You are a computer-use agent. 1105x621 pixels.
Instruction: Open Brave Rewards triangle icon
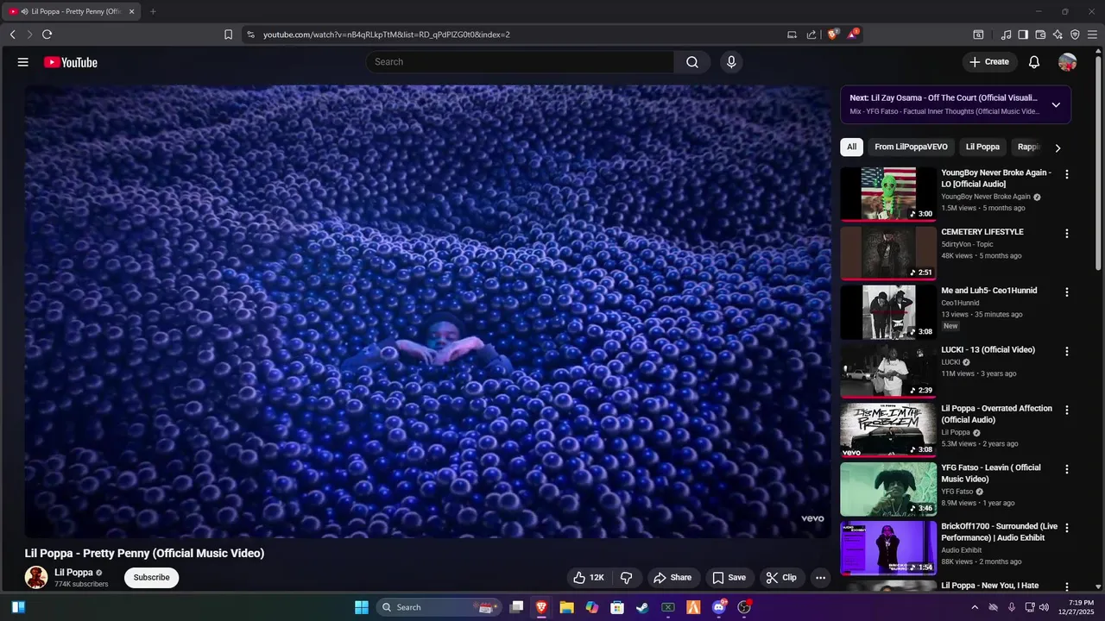[853, 34]
